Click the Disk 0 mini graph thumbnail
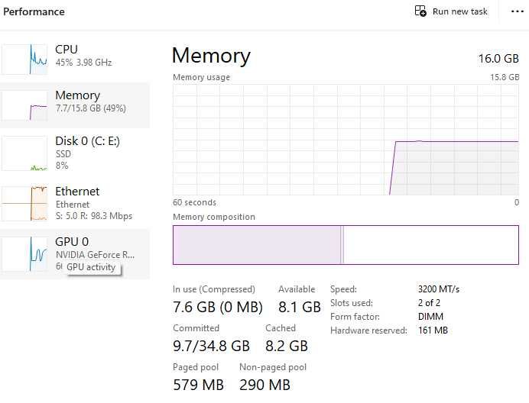529x403 pixels. [x=24, y=153]
